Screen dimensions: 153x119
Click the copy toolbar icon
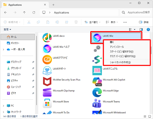click(x=38, y=22)
